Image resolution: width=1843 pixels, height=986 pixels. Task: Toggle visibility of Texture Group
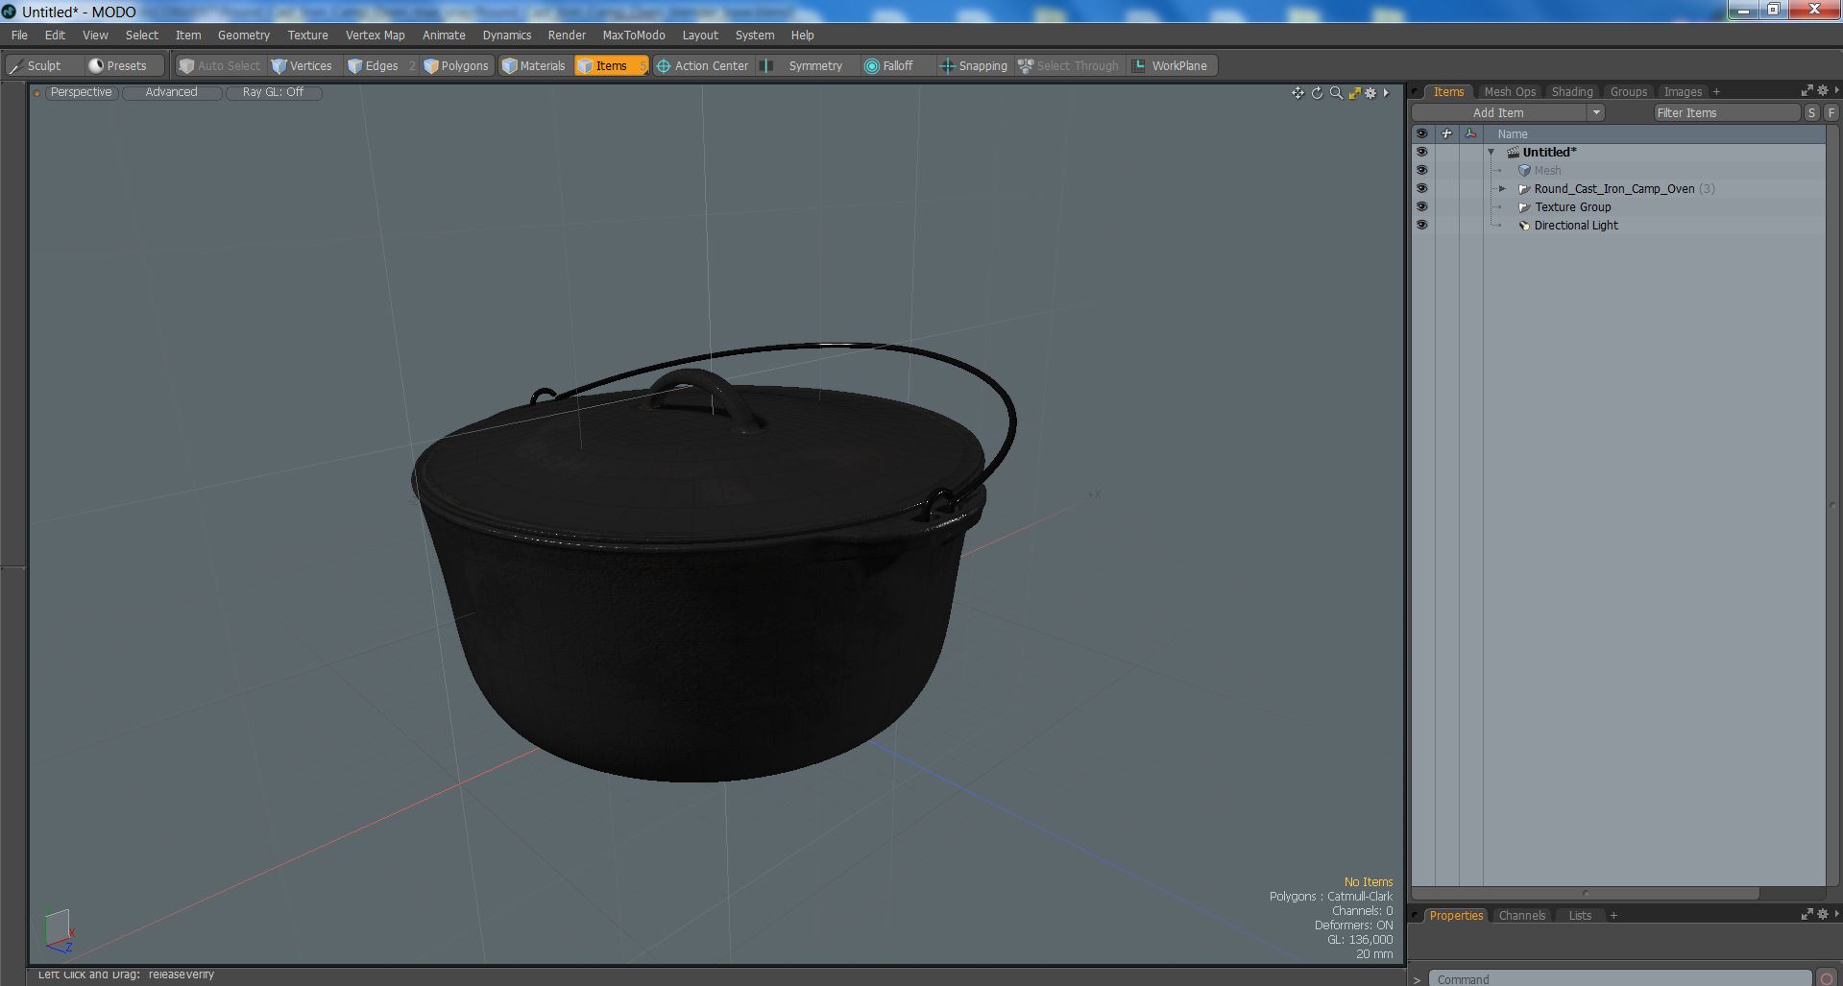tap(1421, 206)
